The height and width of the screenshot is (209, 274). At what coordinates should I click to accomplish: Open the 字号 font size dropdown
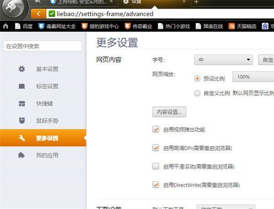pos(223,60)
